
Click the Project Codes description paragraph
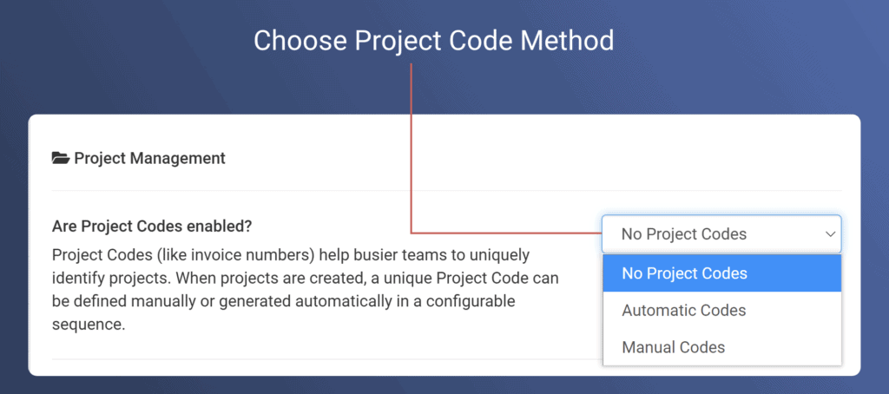pos(304,279)
